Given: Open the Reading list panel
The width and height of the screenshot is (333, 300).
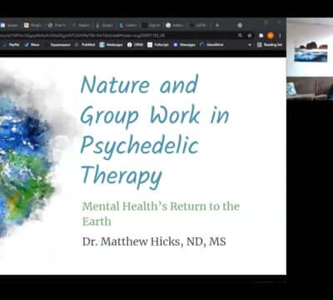Looking at the screenshot, I should point(270,44).
